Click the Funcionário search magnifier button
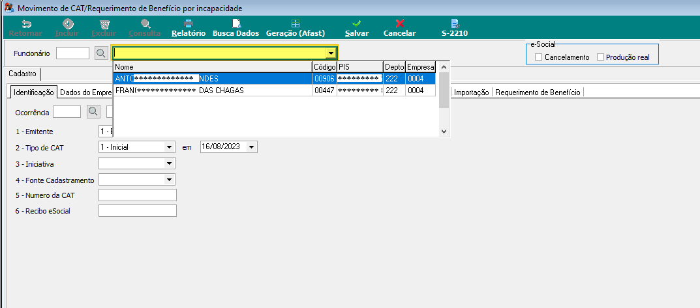The image size is (700, 308). pyautogui.click(x=101, y=53)
